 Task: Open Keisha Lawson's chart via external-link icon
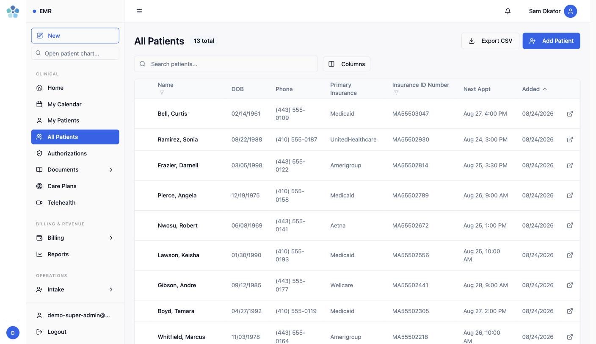tap(570, 255)
